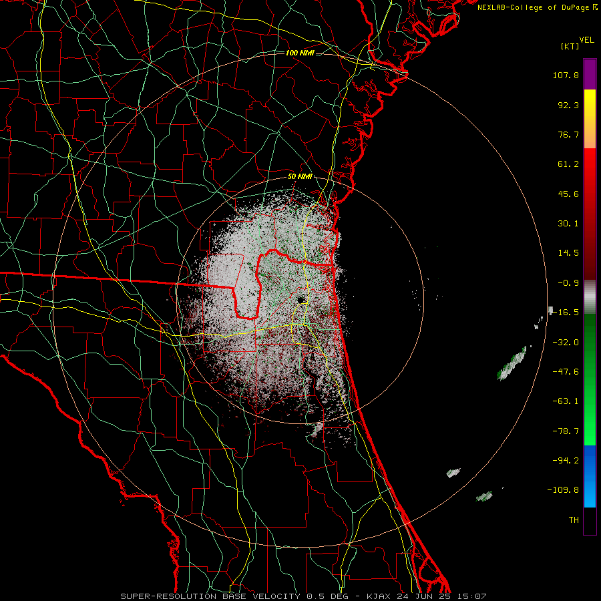Select the 14.5 scale value
The height and width of the screenshot is (601, 601).
[568, 253]
